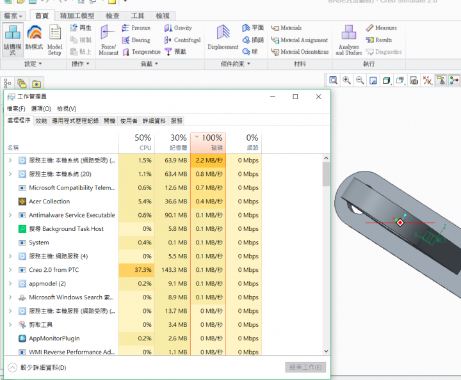The width and height of the screenshot is (461, 380).
Task: Add a Bearing load
Action: [x=136, y=40]
